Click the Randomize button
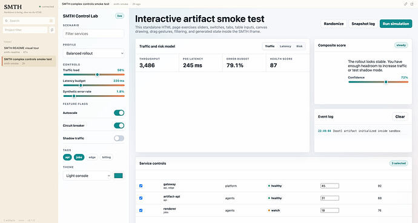Viewport: 418px width, 223px height. tap(334, 24)
